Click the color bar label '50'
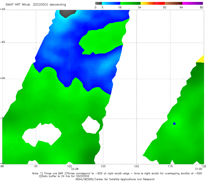Viewport: 206px width, 181px height. pos(165,7)
